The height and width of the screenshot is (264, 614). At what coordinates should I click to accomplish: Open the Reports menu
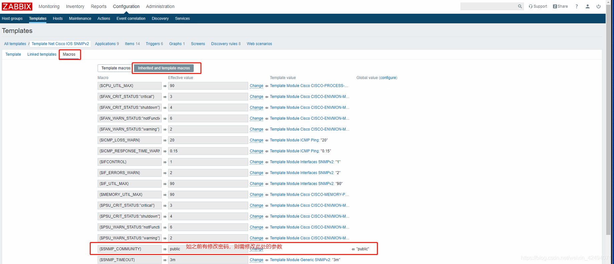pos(99,6)
